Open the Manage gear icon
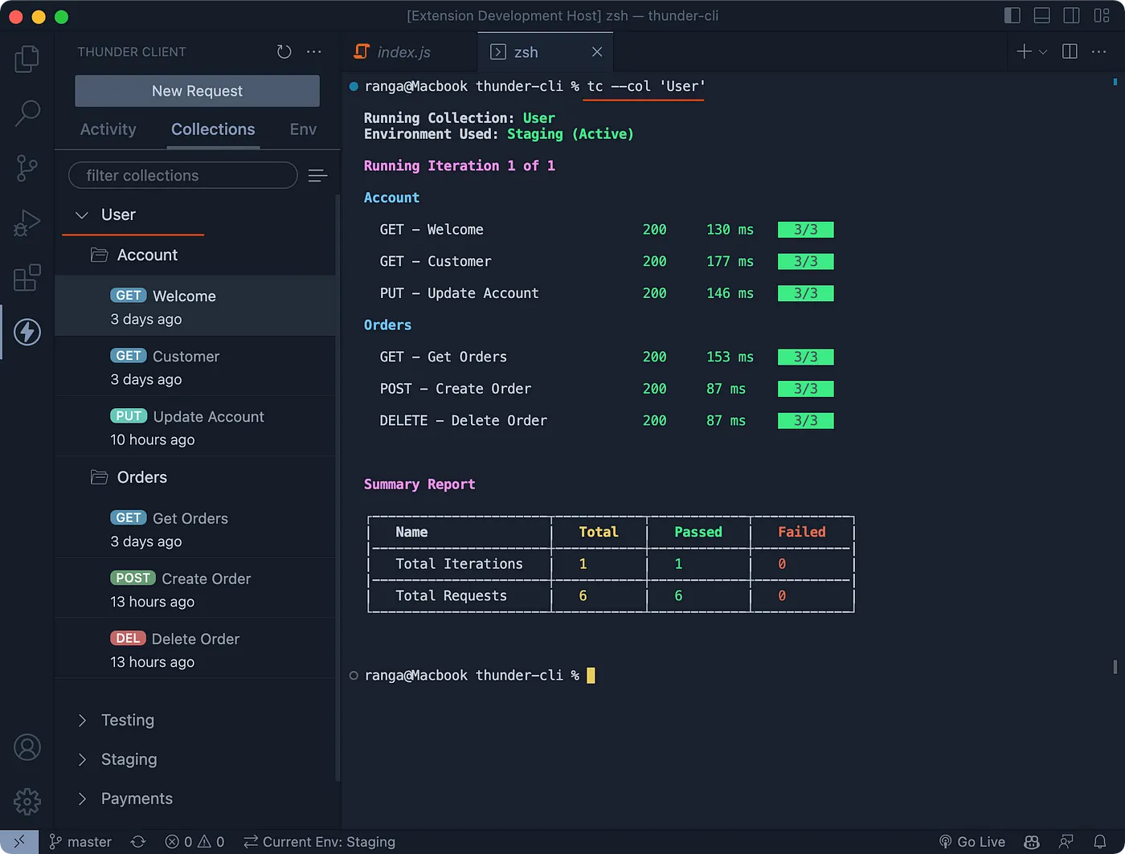The height and width of the screenshot is (854, 1125). (27, 801)
